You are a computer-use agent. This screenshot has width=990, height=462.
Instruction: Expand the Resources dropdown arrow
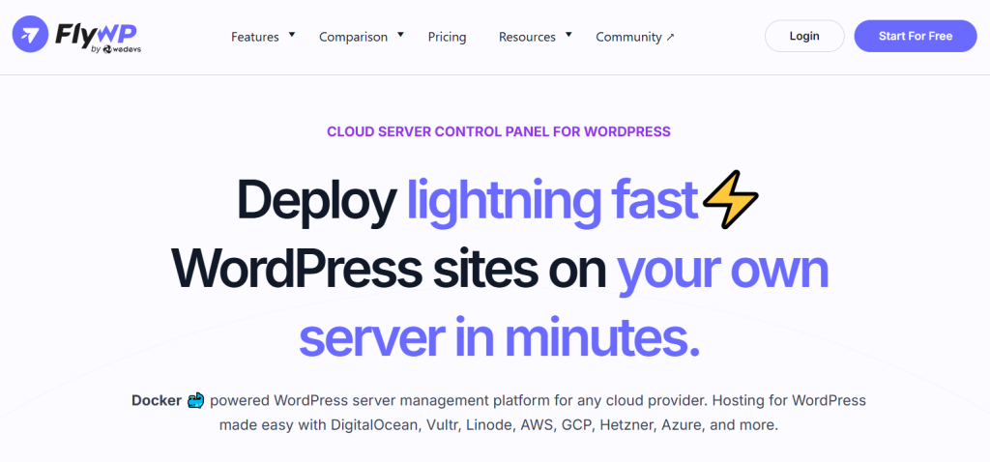pyautogui.click(x=568, y=35)
